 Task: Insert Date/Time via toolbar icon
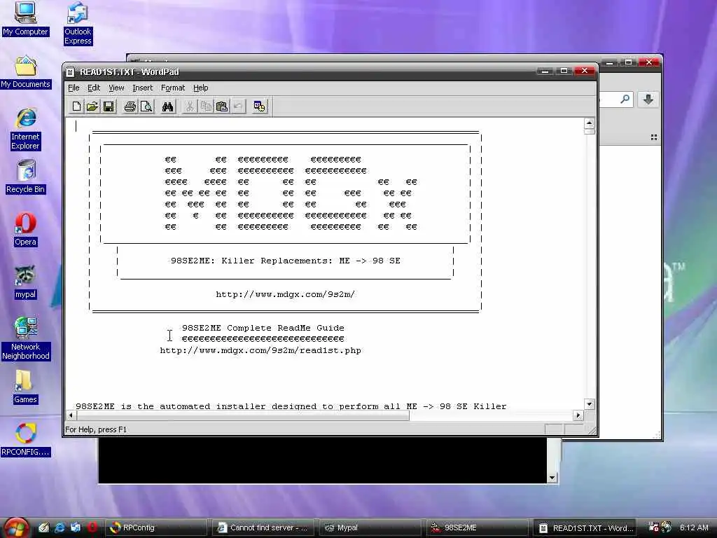[x=259, y=106]
